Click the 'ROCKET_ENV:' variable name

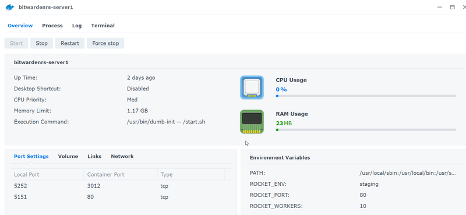click(x=268, y=184)
